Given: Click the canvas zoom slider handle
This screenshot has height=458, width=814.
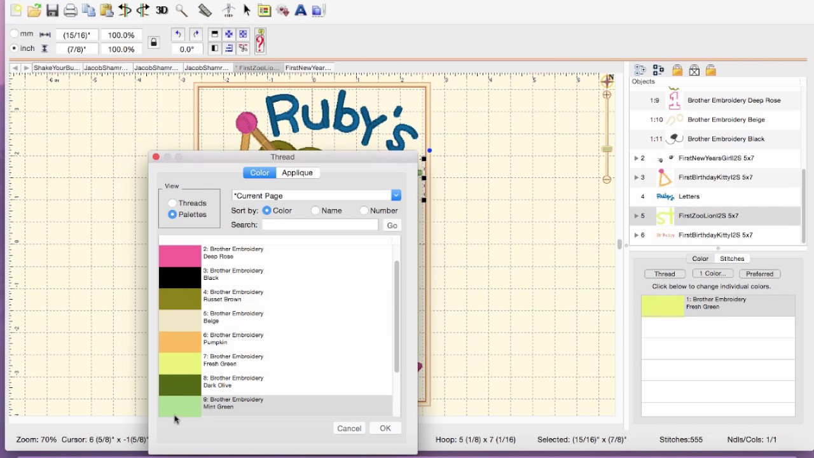Looking at the screenshot, I should (607, 149).
